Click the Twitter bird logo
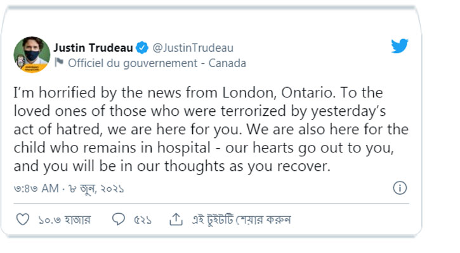Image resolution: width=460 pixels, height=253 pixels. 399,46
